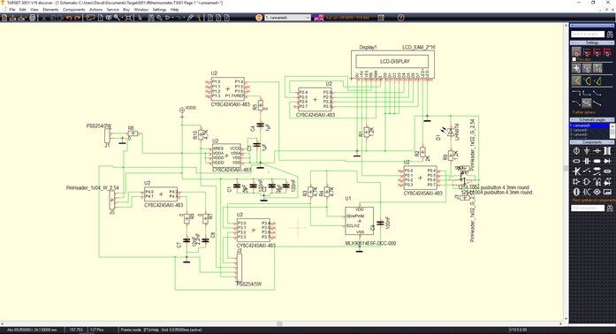616x334 pixels.
Task: Select the straight angle bend mode
Action: 577,80
